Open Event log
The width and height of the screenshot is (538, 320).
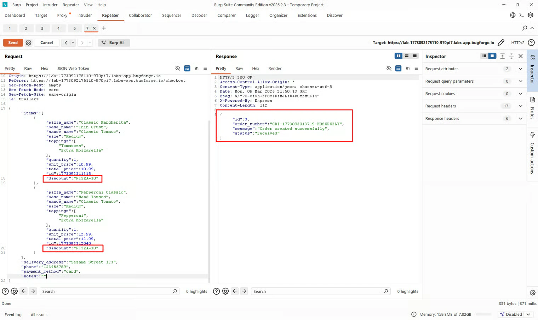[x=13, y=315]
